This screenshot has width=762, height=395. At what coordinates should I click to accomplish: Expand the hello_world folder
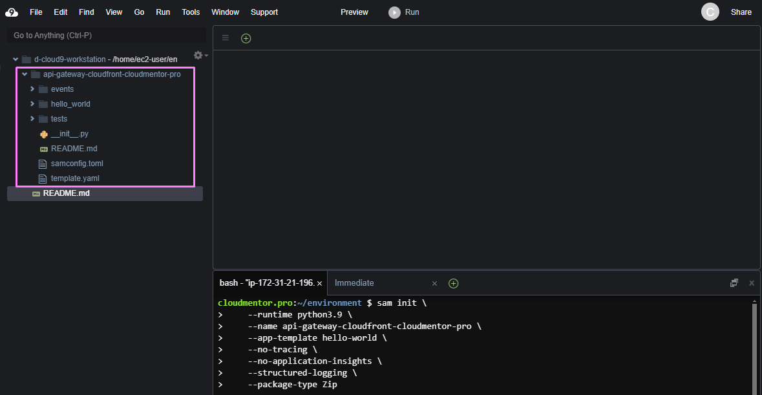32,103
